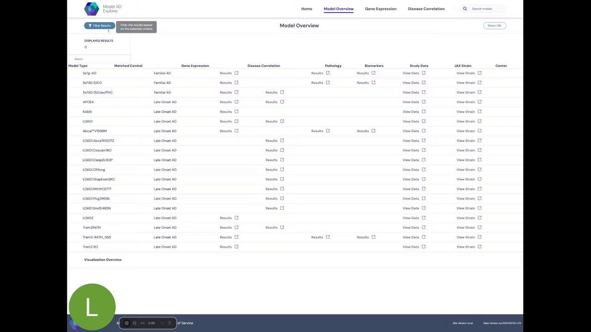
Task: Click the 3xTg-AD model name
Action: click(90, 73)
